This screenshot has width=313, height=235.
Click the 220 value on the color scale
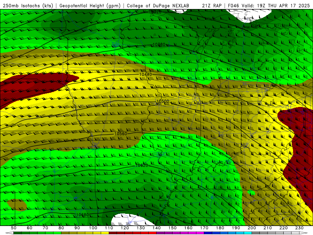[x=283, y=228]
